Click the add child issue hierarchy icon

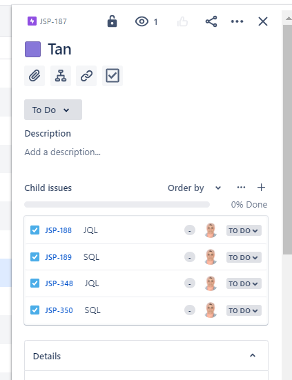click(61, 76)
